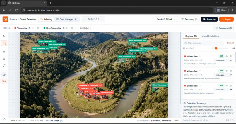Open Taxonomy (2) button in labels row
Image resolution: width=236 pixels, height=124 pixels.
coord(224,28)
